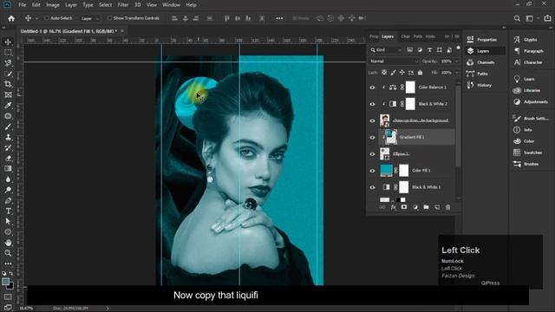Select the Clone Stamp tool
The image size is (555, 312).
click(8, 137)
